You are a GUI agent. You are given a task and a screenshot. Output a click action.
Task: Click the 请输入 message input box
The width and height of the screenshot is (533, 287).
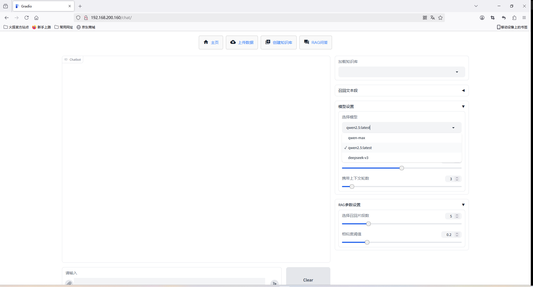point(169,282)
